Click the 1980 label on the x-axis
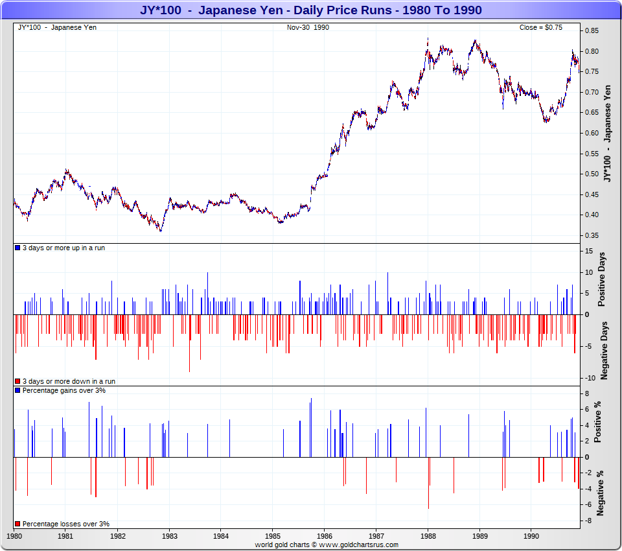 [x=14, y=536]
